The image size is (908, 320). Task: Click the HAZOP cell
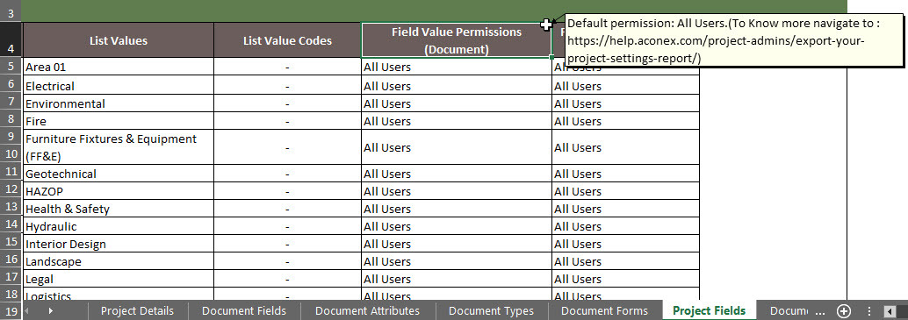click(x=119, y=191)
